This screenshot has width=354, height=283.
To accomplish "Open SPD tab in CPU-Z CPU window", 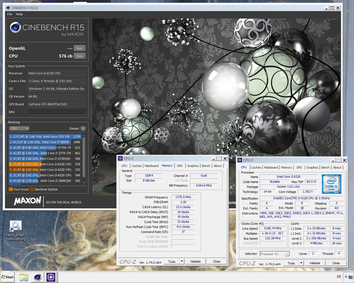I will coord(299,167).
